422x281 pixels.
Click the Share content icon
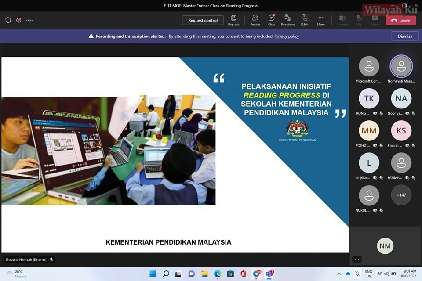coord(375,21)
